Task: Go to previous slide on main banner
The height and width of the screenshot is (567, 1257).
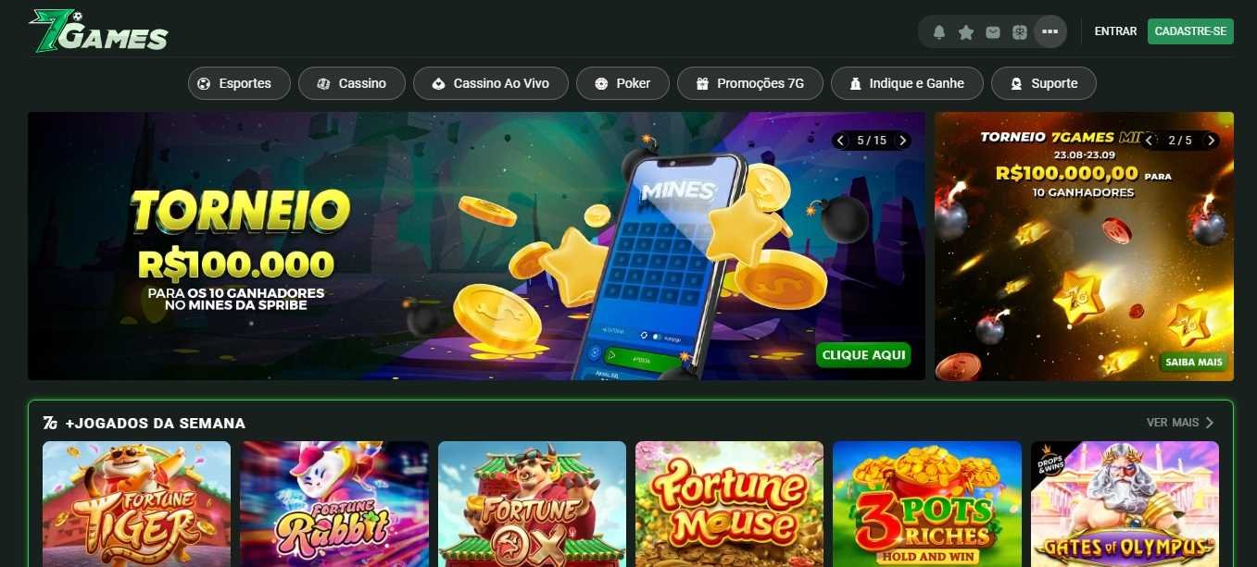Action: (x=840, y=141)
